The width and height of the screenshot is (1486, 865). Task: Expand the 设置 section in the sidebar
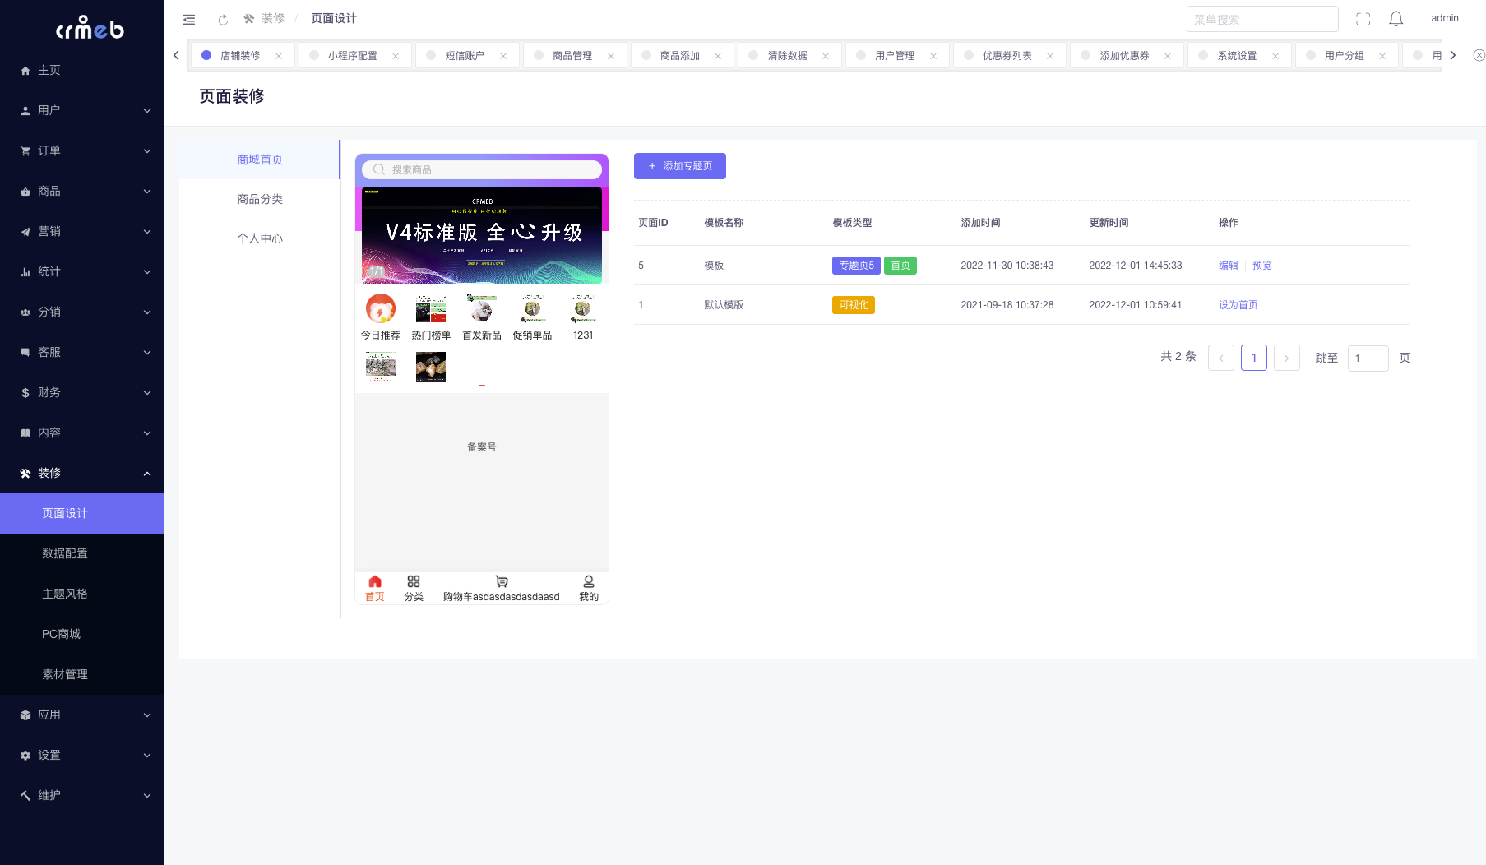tap(82, 755)
